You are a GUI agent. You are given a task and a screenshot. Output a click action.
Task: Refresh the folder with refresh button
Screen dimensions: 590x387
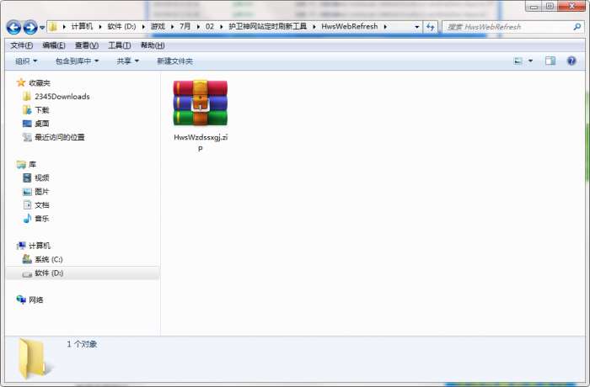coord(430,27)
